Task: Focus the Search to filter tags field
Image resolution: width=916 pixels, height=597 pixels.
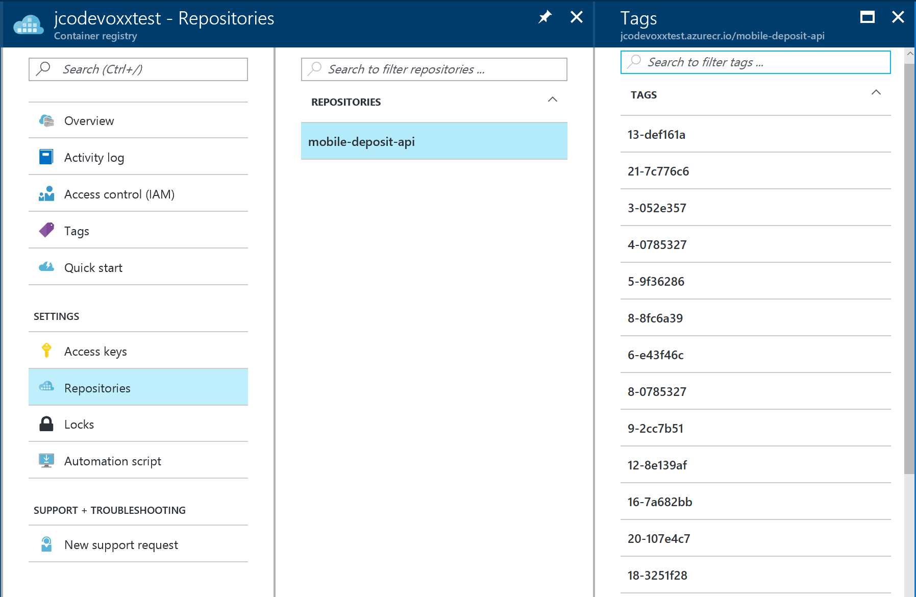Action: click(x=756, y=62)
